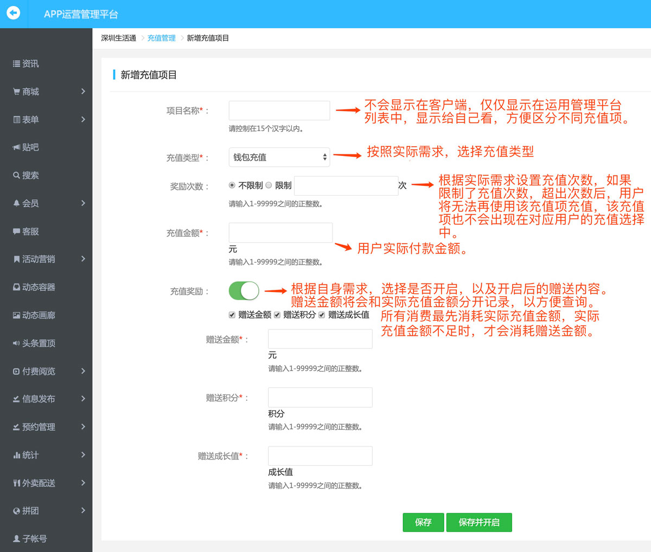Click the 保存并开启 button
This screenshot has width=651, height=552.
[x=479, y=522]
